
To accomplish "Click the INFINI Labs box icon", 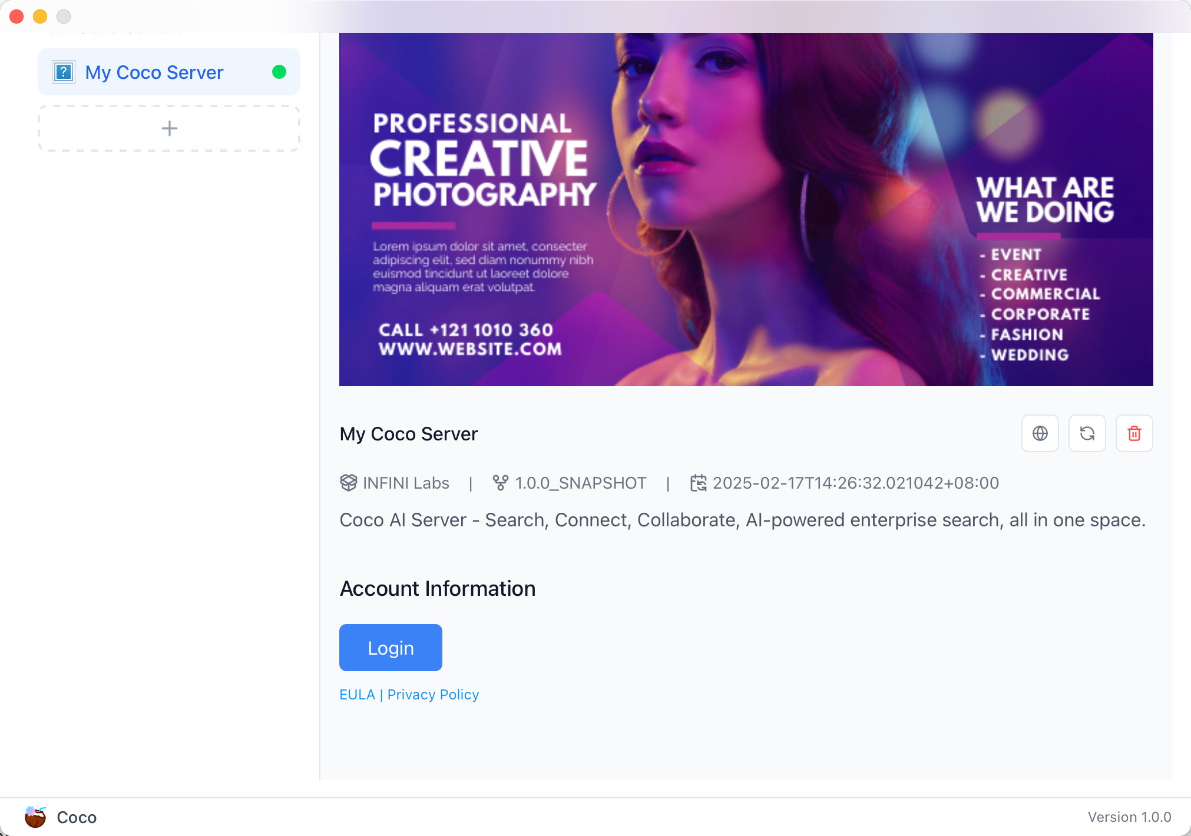I will (x=348, y=483).
